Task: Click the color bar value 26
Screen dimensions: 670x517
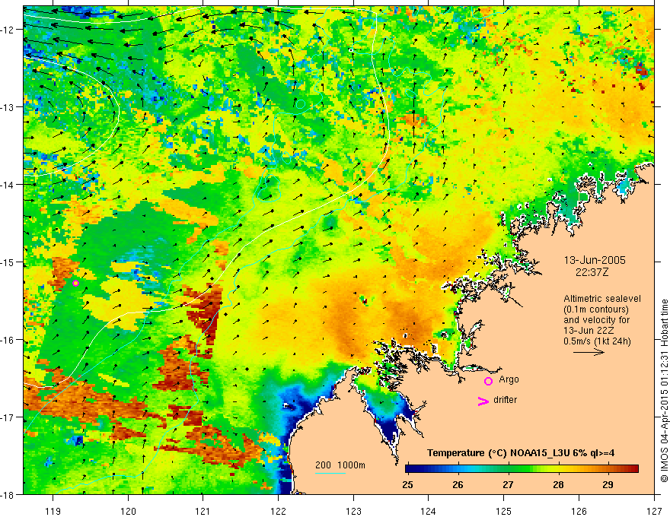Action: pos(458,484)
